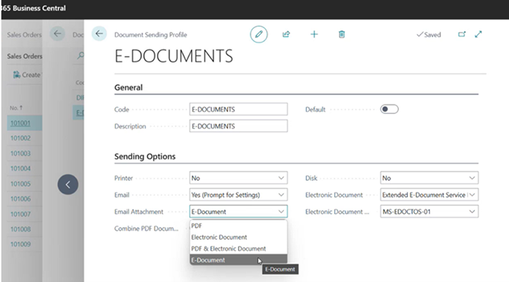Screen dimensions: 509x282
Task: Toggle the Default switch
Action: pyautogui.click(x=389, y=109)
